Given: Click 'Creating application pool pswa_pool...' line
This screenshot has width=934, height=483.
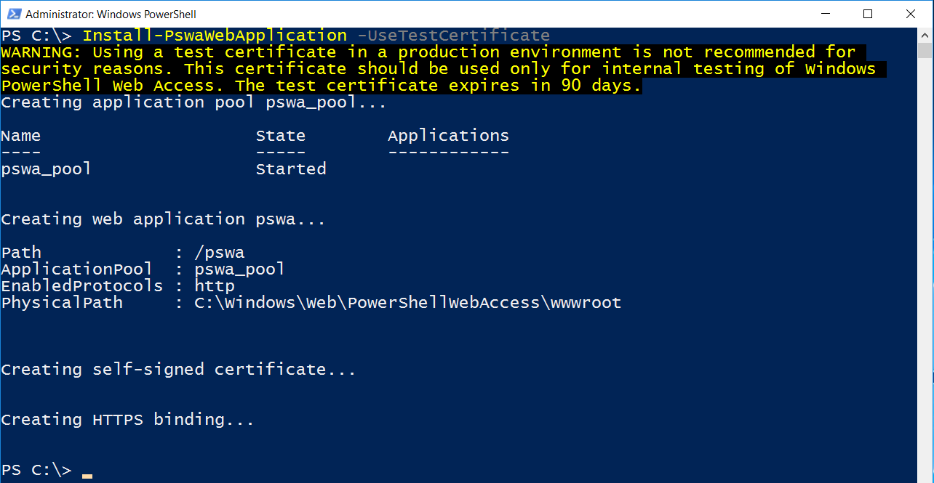Looking at the screenshot, I should pyautogui.click(x=194, y=102).
